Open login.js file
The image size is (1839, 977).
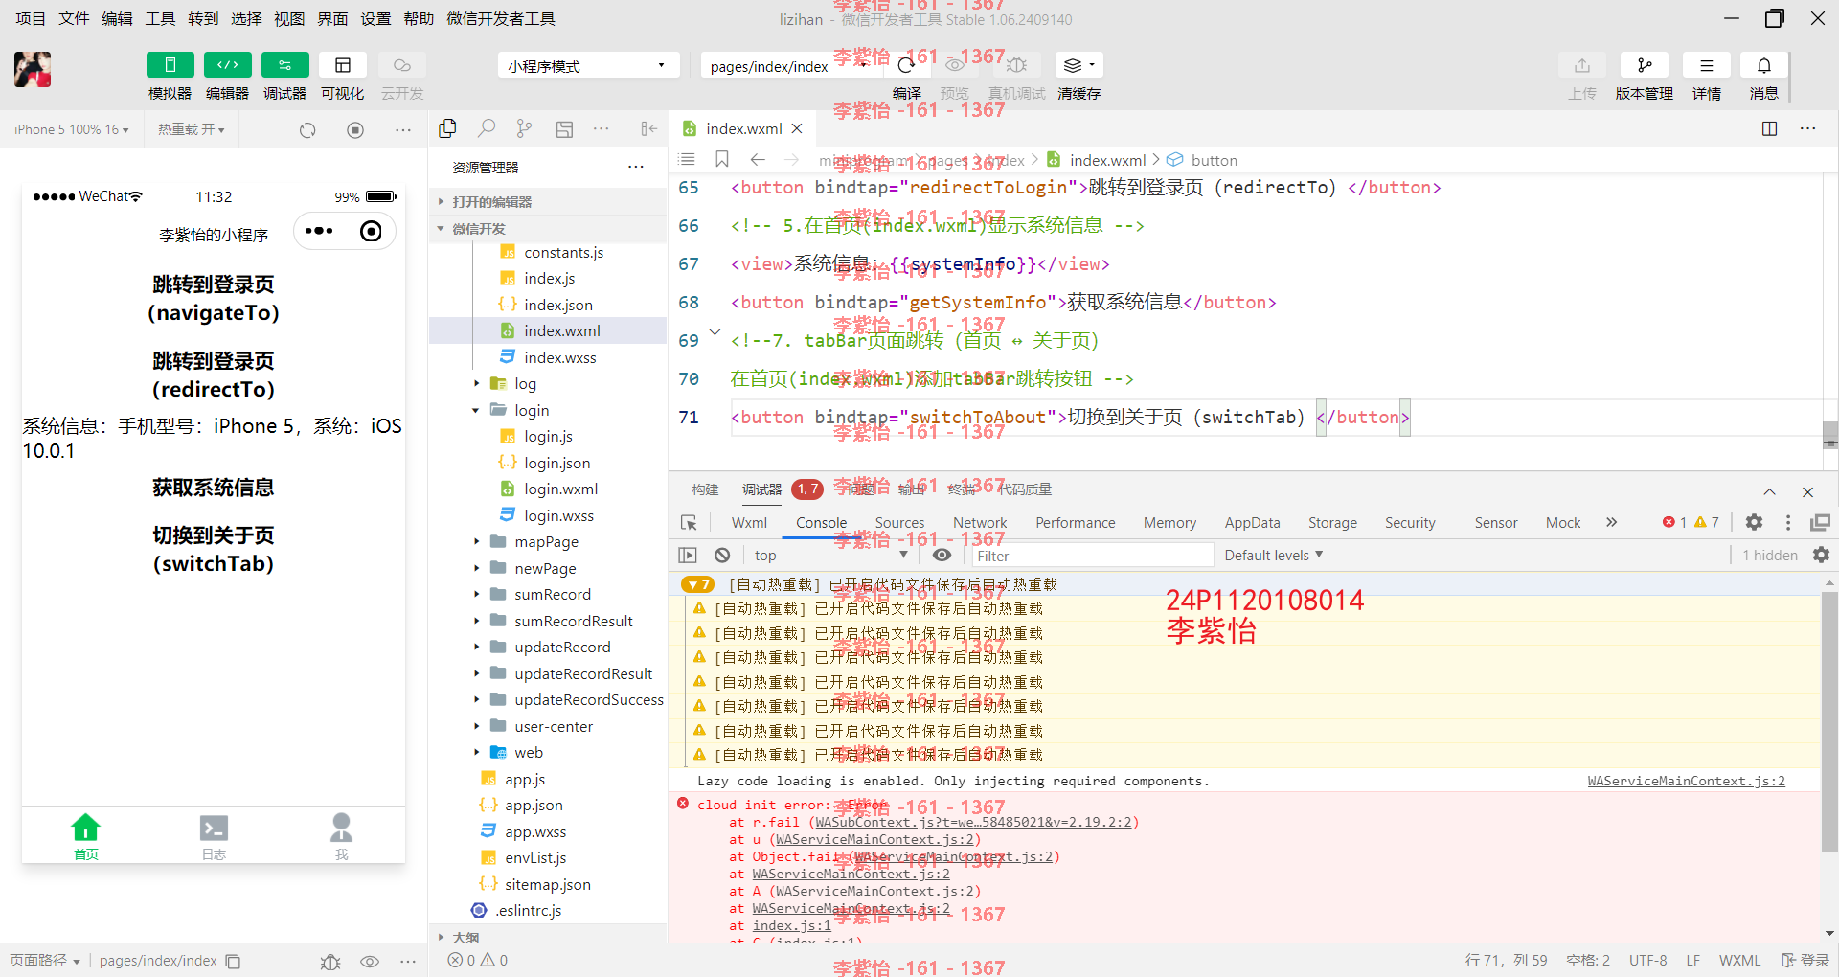click(548, 436)
